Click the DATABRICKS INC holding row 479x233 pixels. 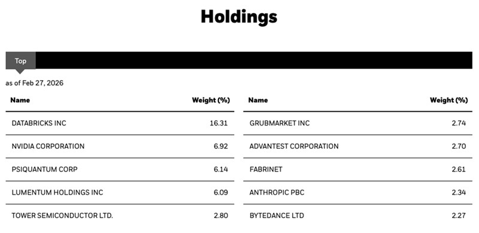point(120,123)
